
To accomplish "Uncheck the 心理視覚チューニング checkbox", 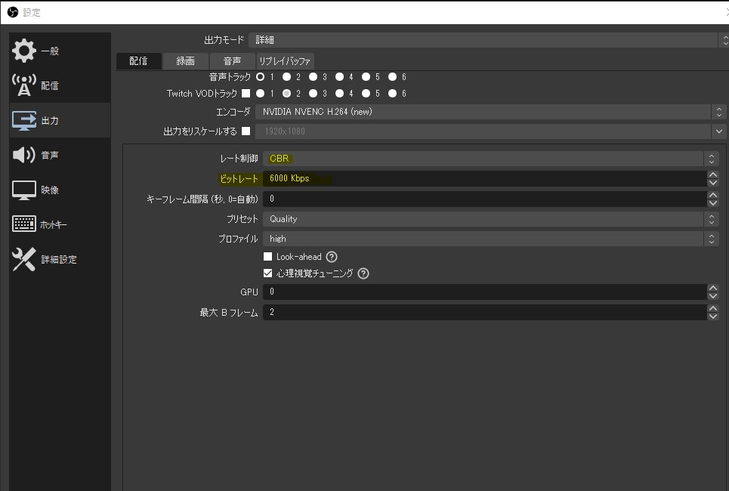I will [267, 273].
